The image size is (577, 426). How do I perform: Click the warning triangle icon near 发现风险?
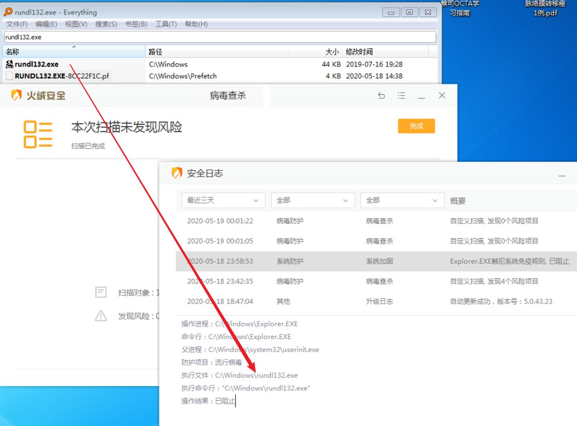pyautogui.click(x=101, y=316)
